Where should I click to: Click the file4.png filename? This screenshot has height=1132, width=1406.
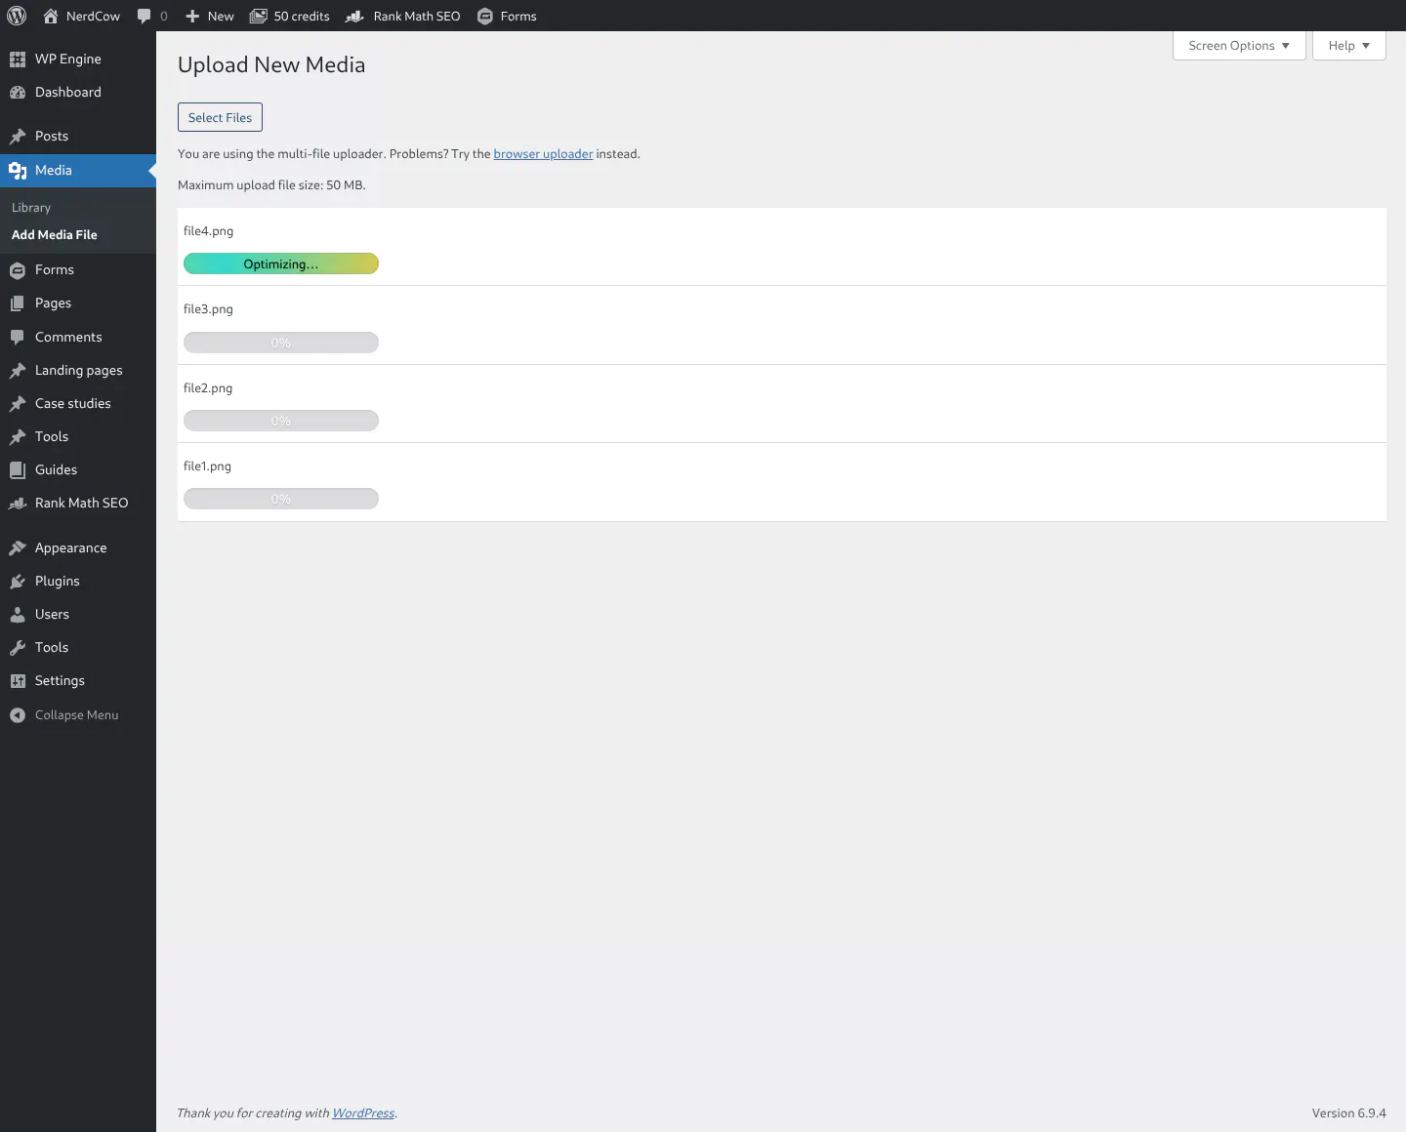coord(208,231)
